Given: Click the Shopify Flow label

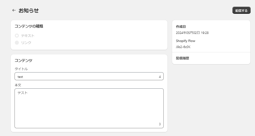Looking at the screenshot, I should click(x=186, y=41).
